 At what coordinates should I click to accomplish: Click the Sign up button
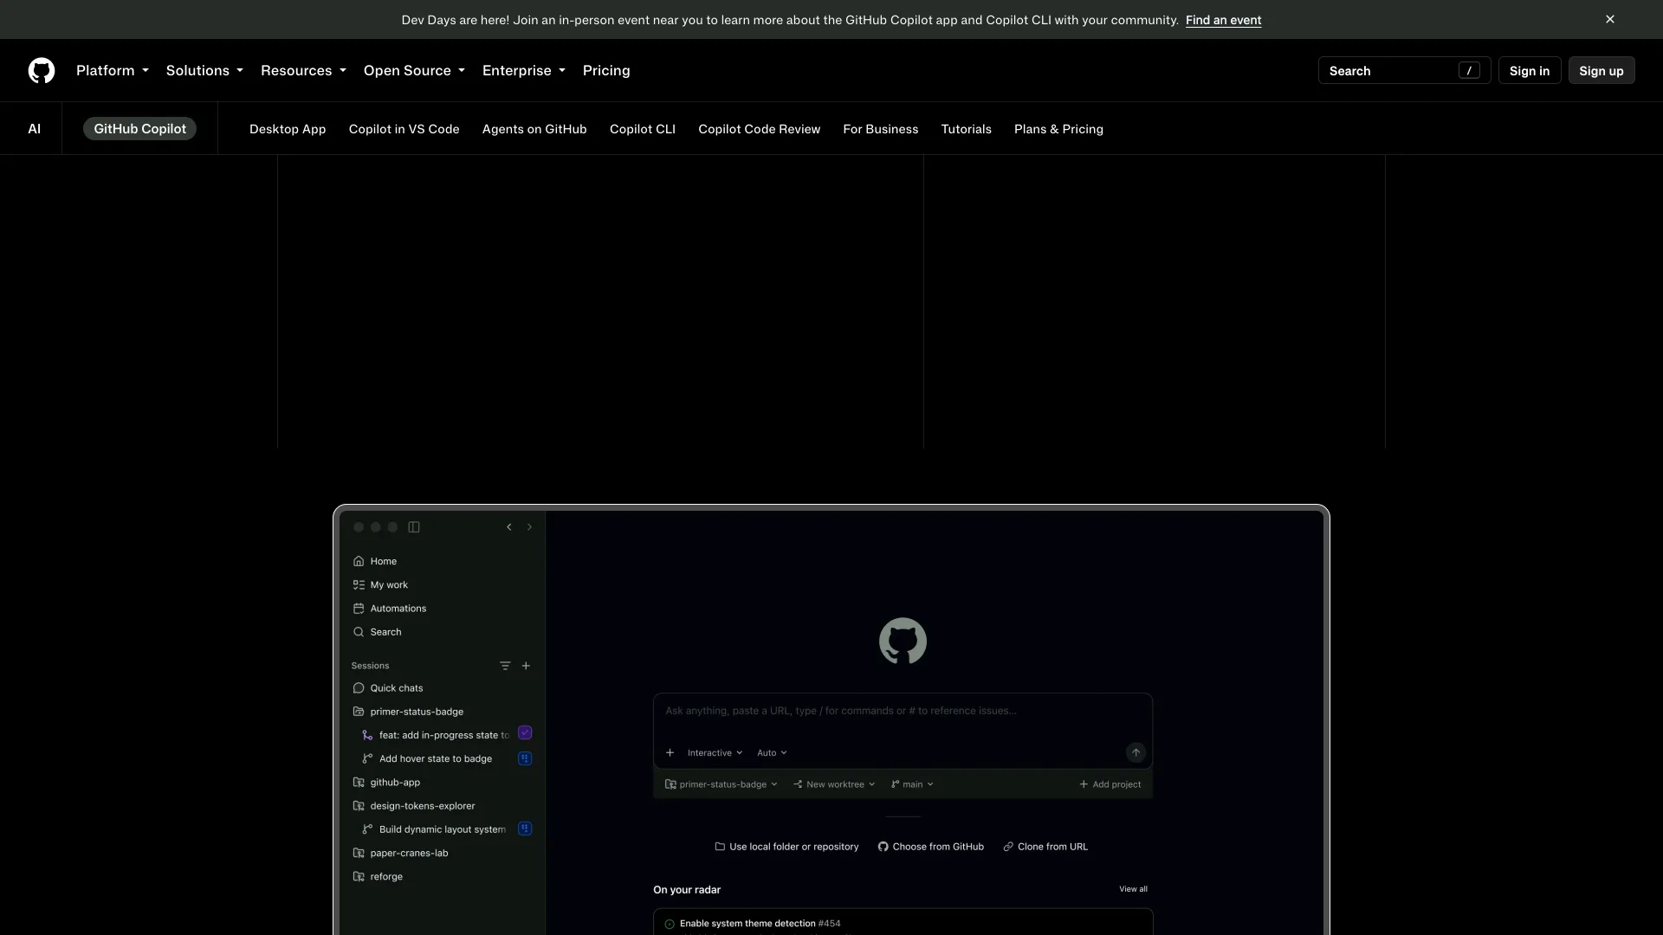pyautogui.click(x=1602, y=70)
